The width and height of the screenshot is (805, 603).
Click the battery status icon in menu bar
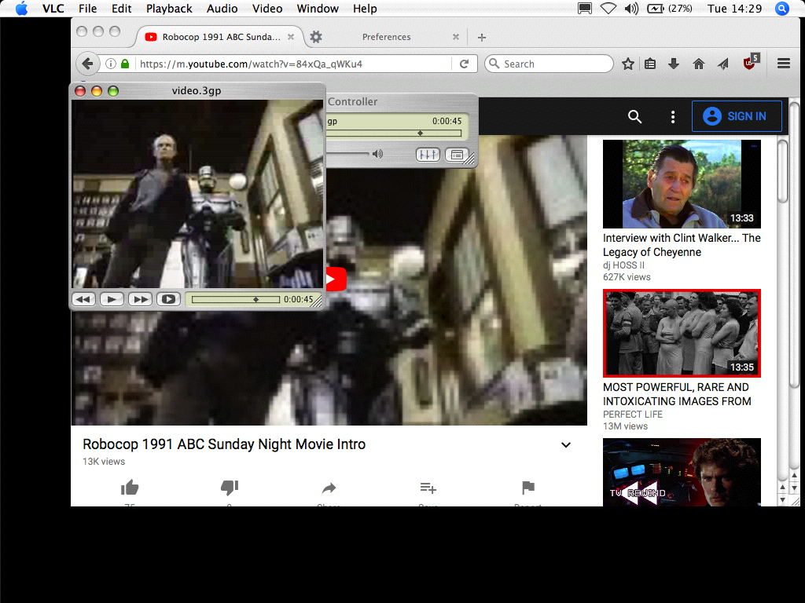coord(656,9)
